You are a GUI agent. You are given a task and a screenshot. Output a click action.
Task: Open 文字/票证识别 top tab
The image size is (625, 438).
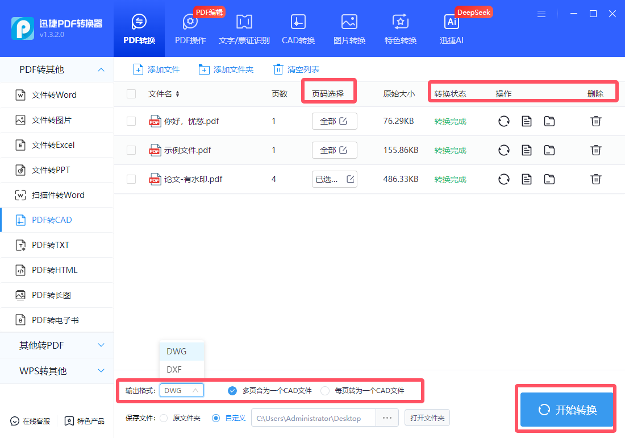click(x=244, y=29)
